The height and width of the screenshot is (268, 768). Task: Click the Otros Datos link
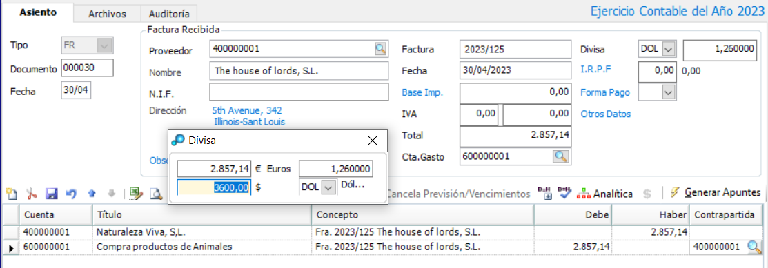[606, 114]
